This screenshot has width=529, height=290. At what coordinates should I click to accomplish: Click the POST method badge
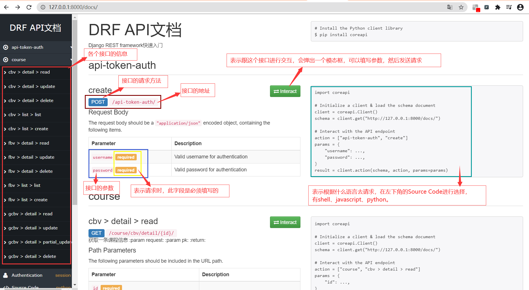coord(98,102)
